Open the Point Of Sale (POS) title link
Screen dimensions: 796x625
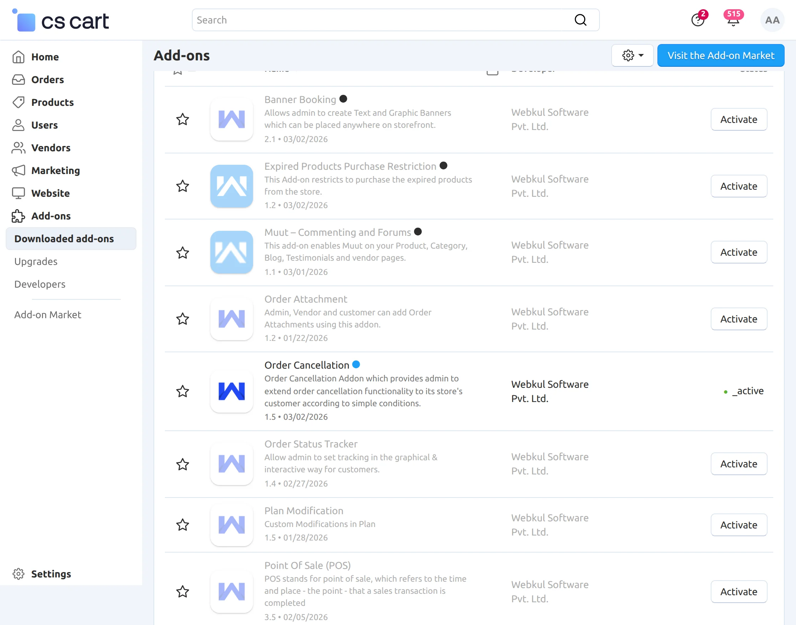coord(308,565)
